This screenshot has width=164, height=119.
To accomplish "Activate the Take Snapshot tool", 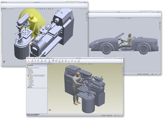I will click(79, 61).
